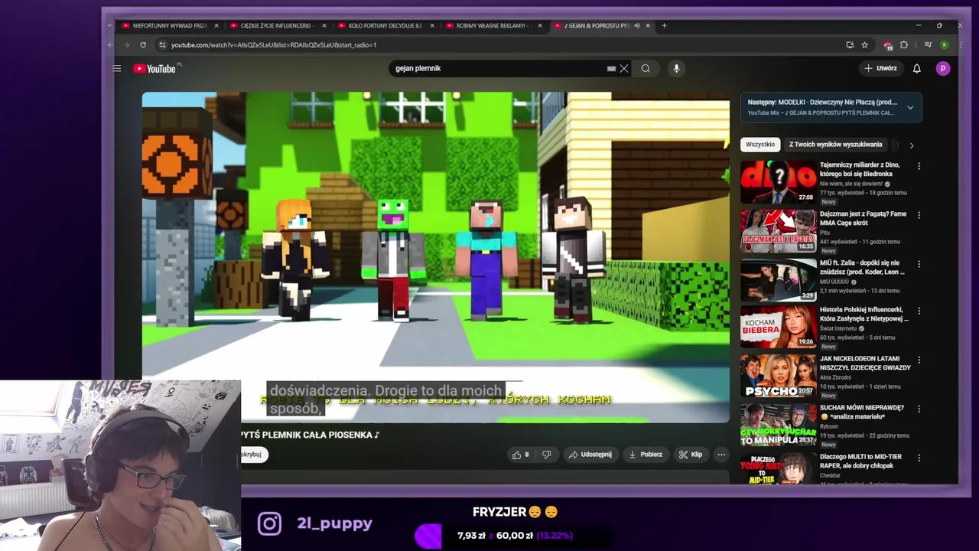Open thumbnail of MIÜ ft. Zalia video
Viewport: 979px width, 551px height.
pyautogui.click(x=778, y=279)
